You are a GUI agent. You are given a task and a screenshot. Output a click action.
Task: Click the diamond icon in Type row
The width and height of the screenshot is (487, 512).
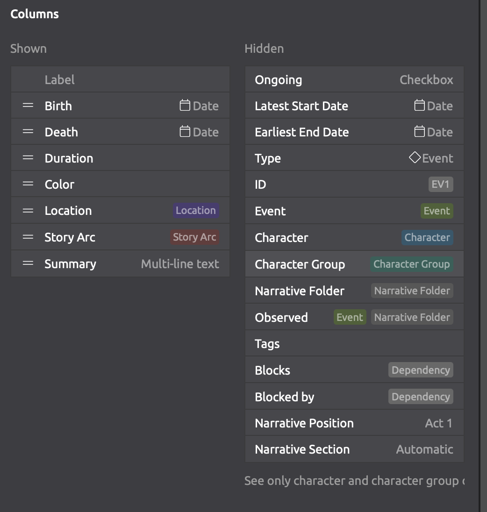click(415, 158)
